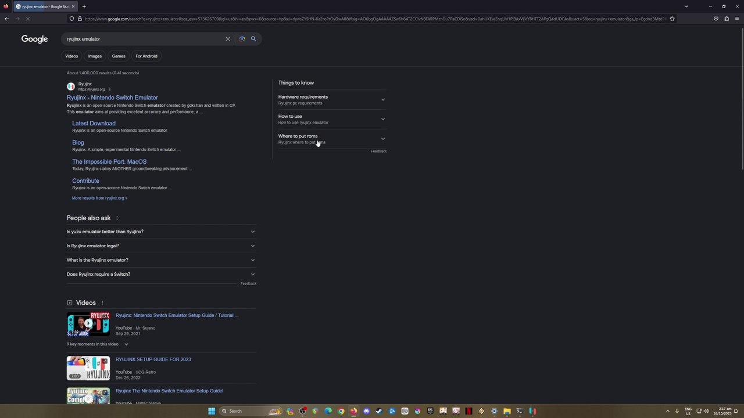Open the Contribute sitelink

coord(85,181)
